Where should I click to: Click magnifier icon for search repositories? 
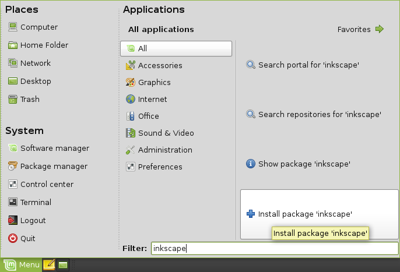pos(251,114)
